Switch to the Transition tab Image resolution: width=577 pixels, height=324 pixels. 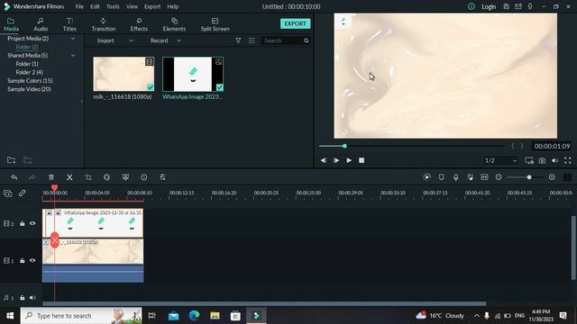[104, 24]
